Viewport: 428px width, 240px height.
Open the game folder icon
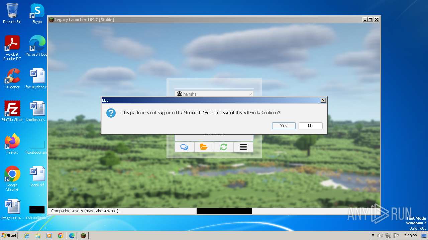click(x=204, y=147)
